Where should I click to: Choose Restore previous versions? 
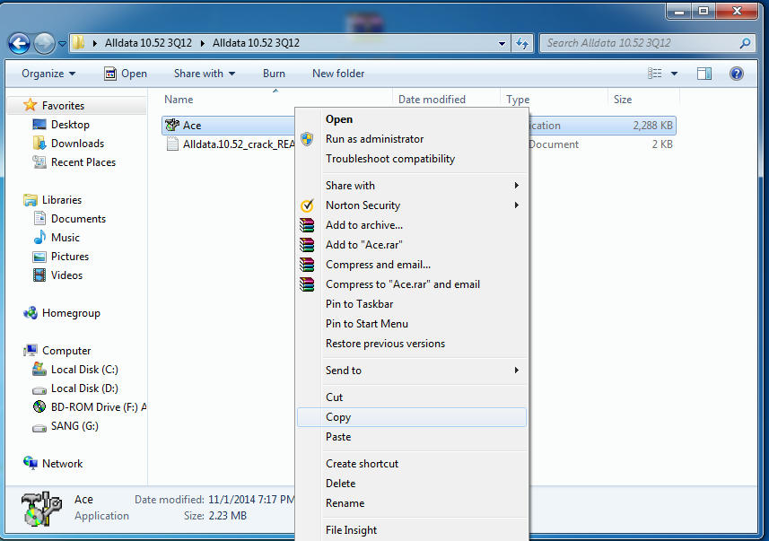(411, 344)
